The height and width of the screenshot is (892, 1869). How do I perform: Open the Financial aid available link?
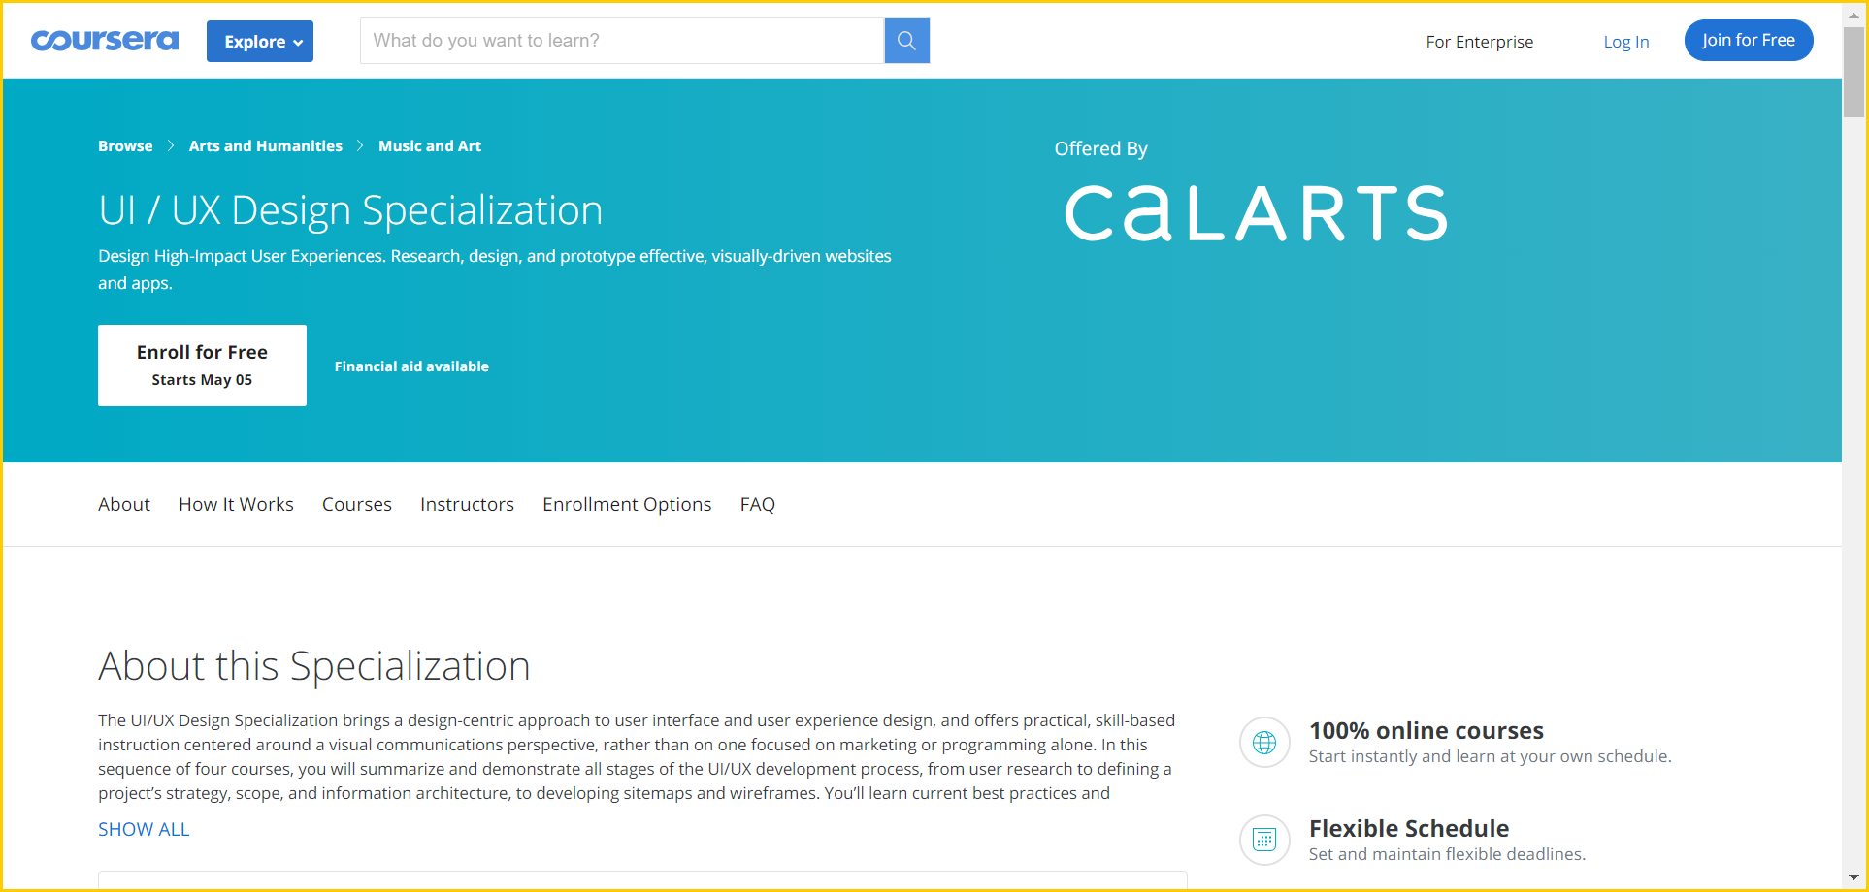click(x=411, y=366)
